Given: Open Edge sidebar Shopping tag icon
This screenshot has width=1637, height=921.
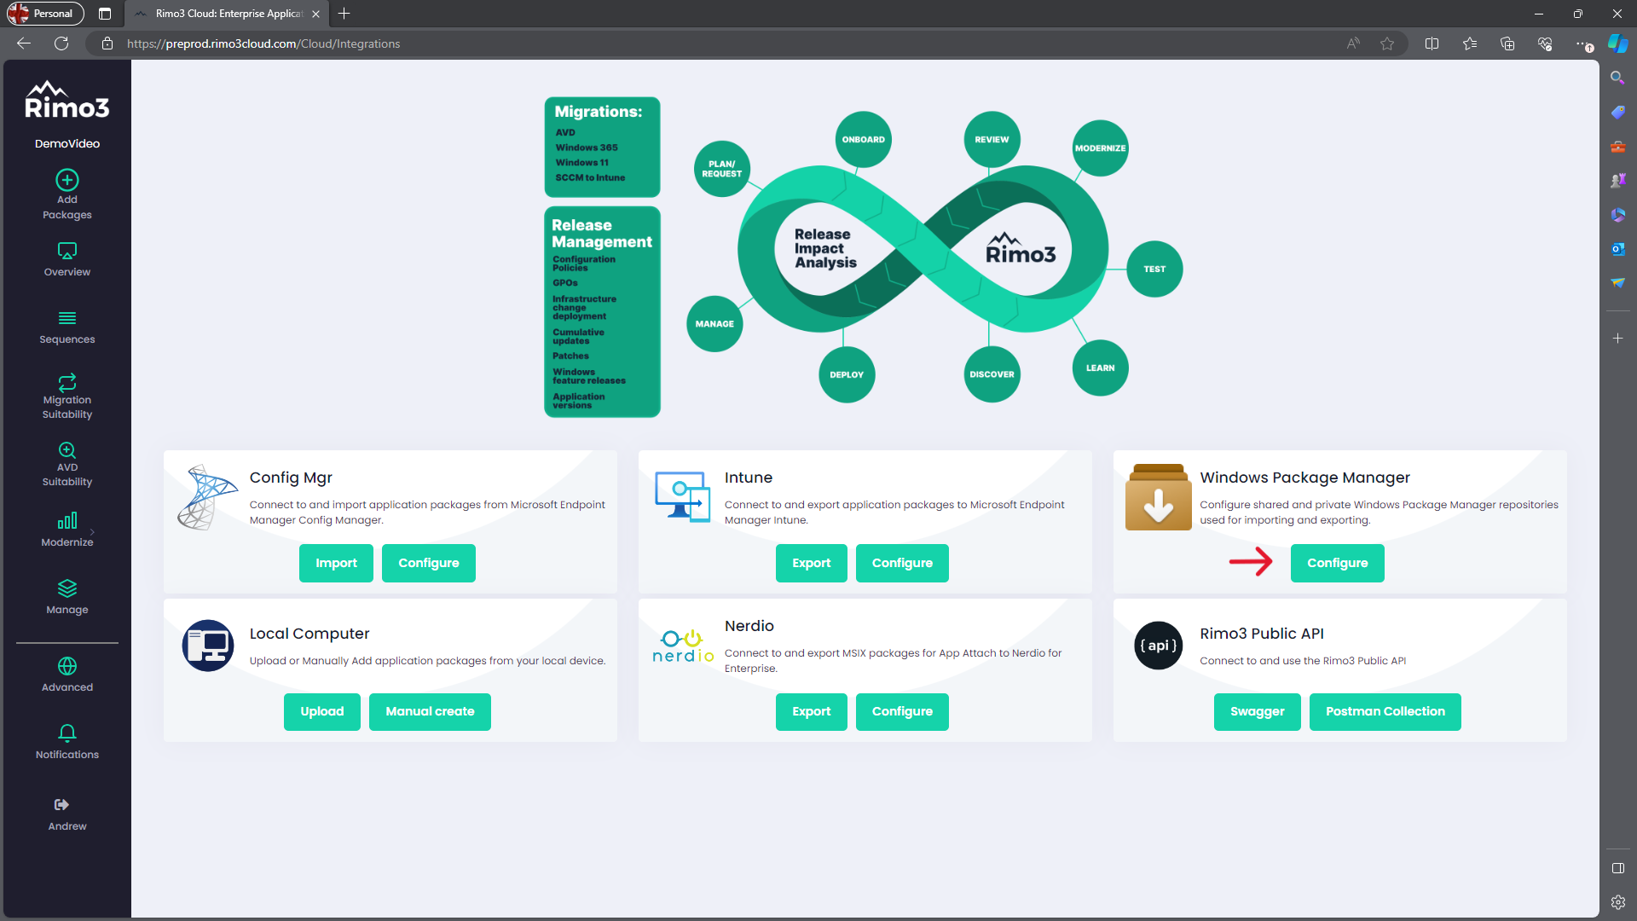Looking at the screenshot, I should point(1617,112).
